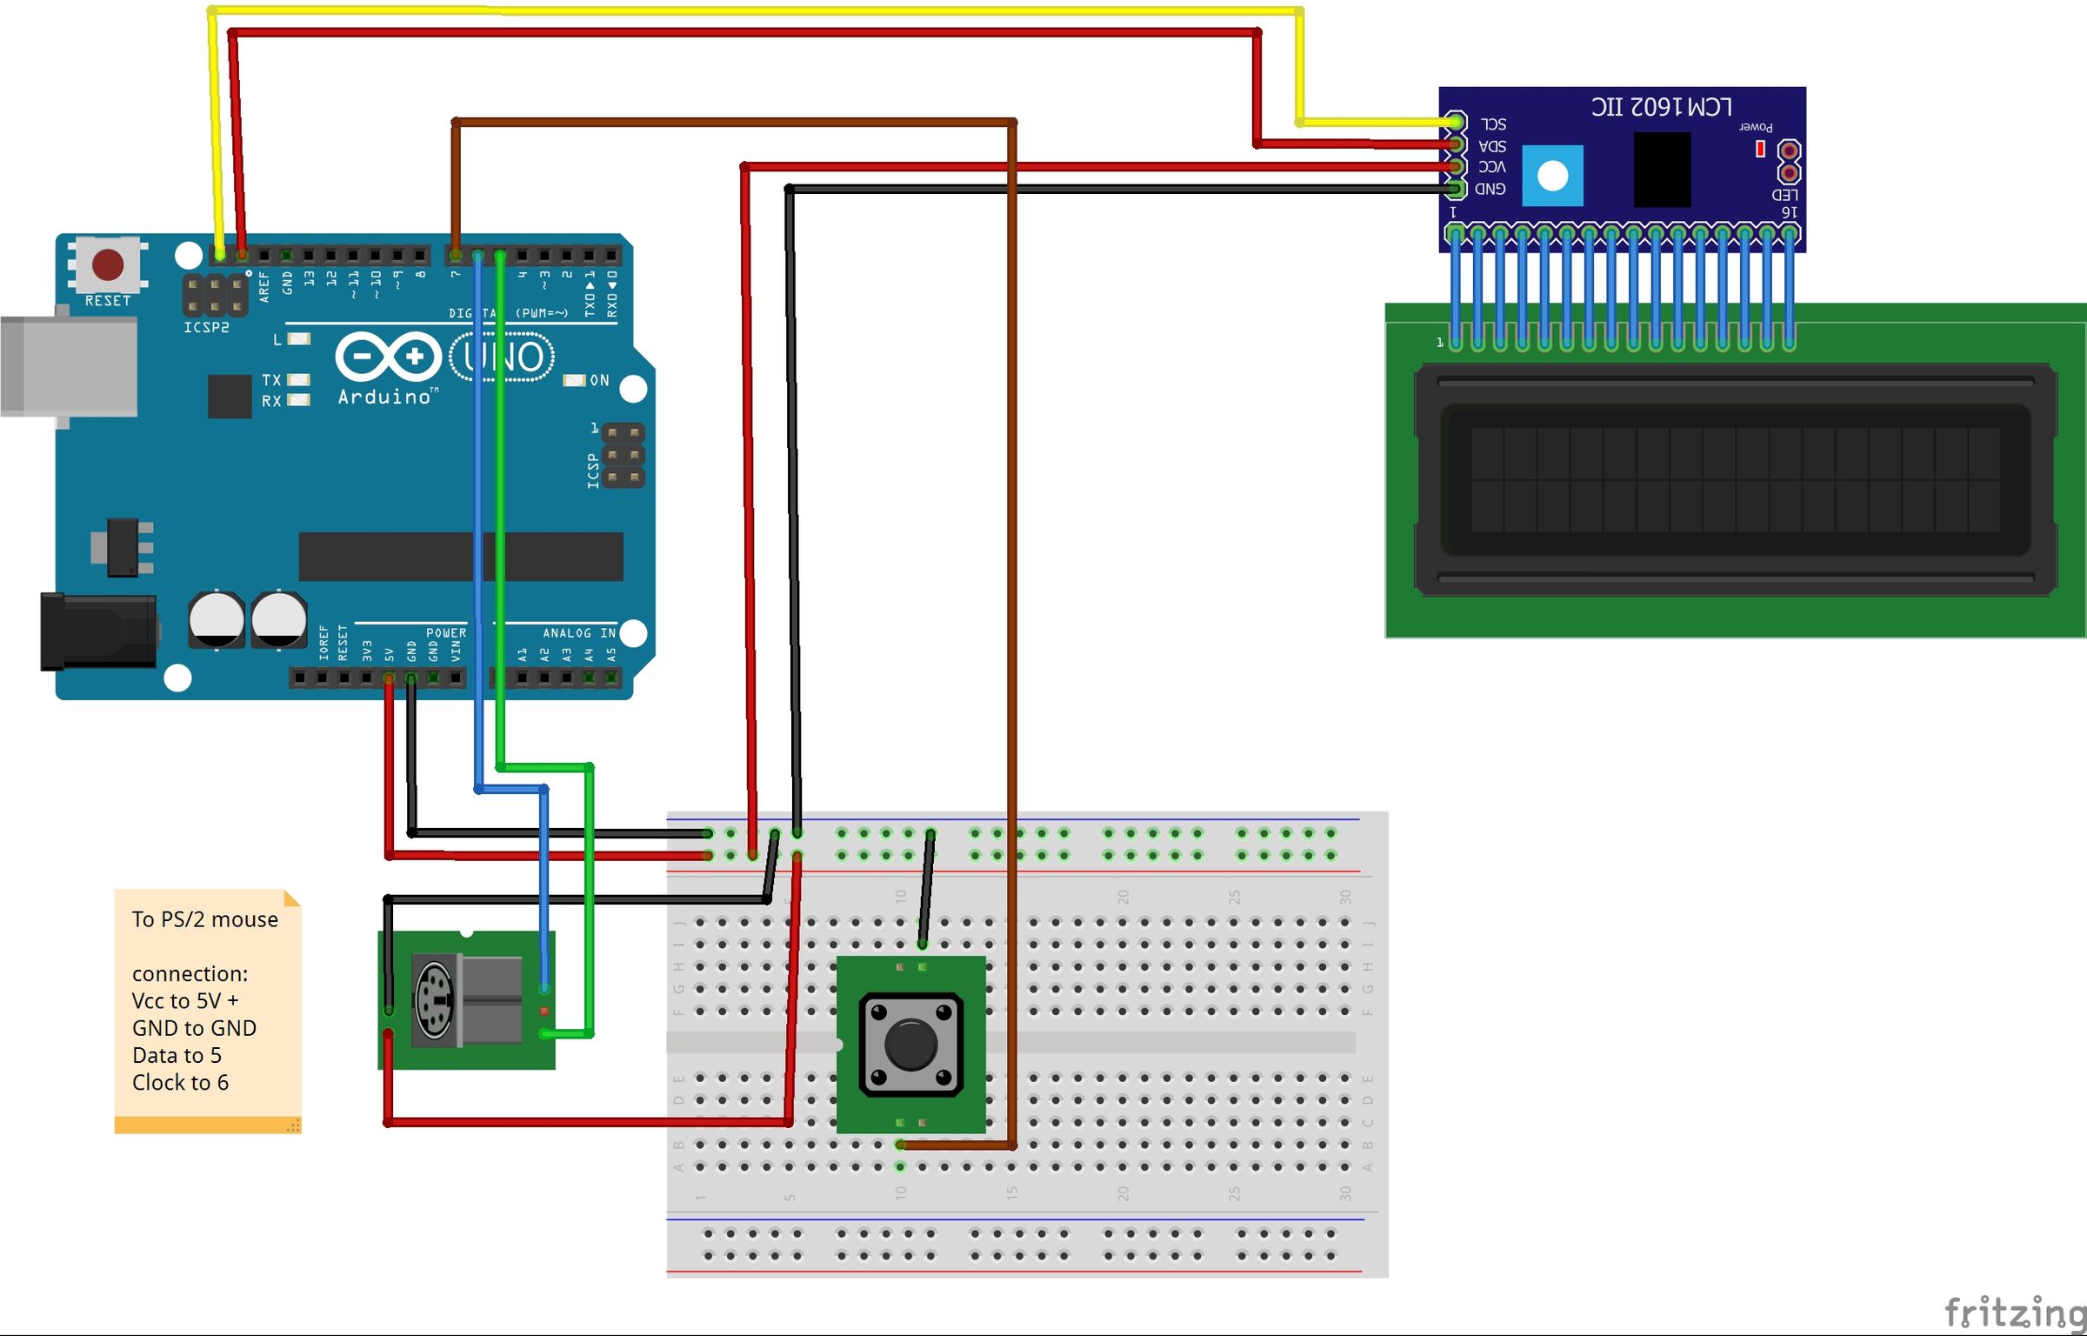Click the ON LED indicator on Arduino
Image resolution: width=2087 pixels, height=1336 pixels.
tap(574, 381)
